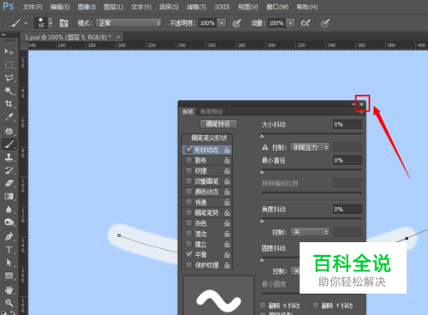The width and height of the screenshot is (428, 315).
Task: Uncheck 形状动态 checkbox
Action: (x=189, y=150)
